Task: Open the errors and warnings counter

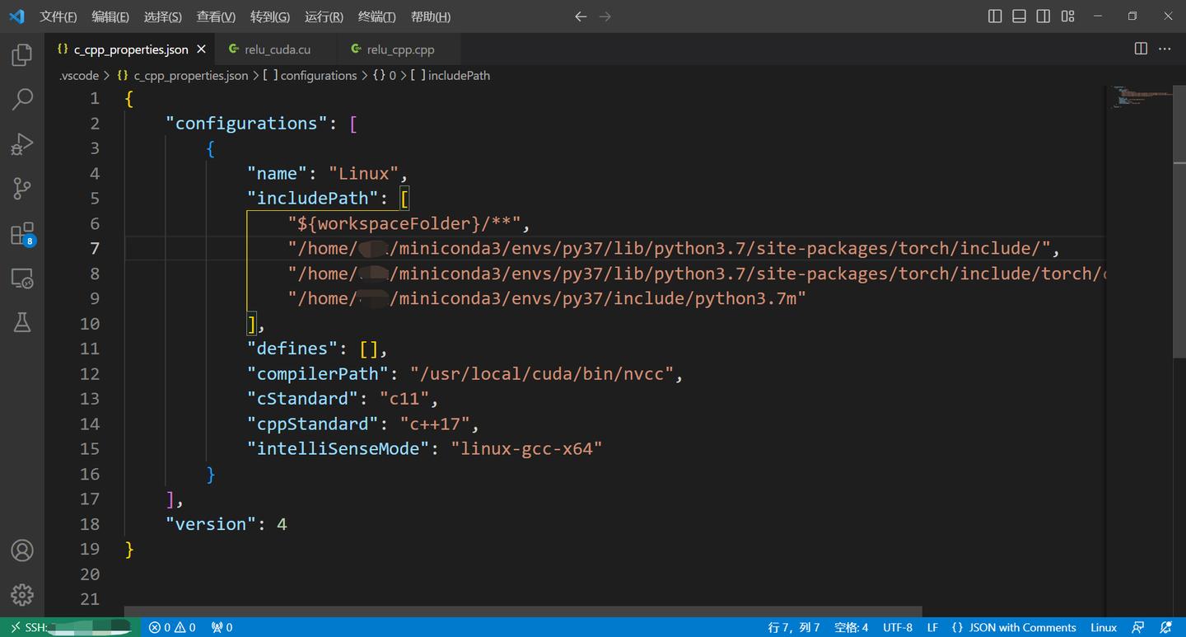Action: click(171, 627)
